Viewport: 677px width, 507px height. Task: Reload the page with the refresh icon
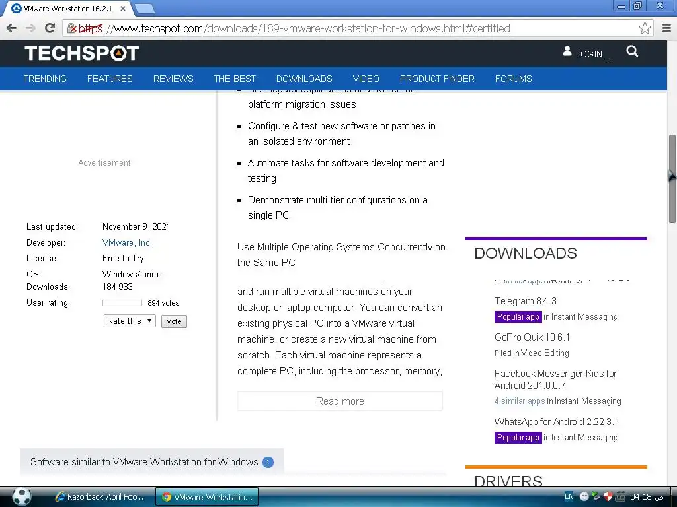point(50,28)
